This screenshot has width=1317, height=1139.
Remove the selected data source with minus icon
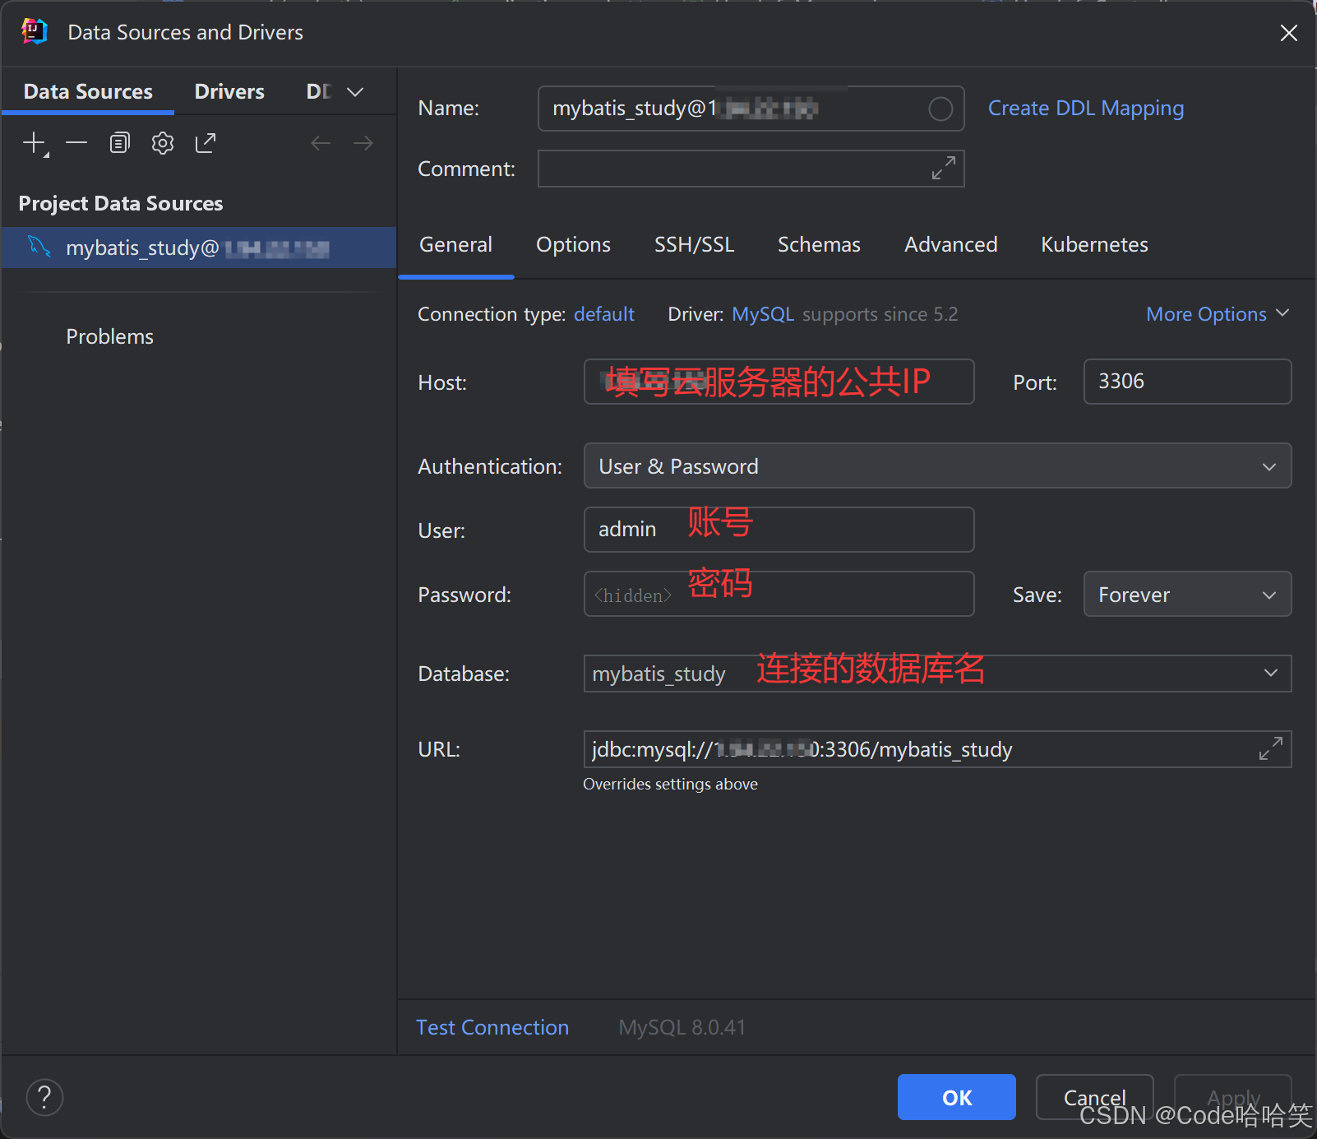click(76, 143)
